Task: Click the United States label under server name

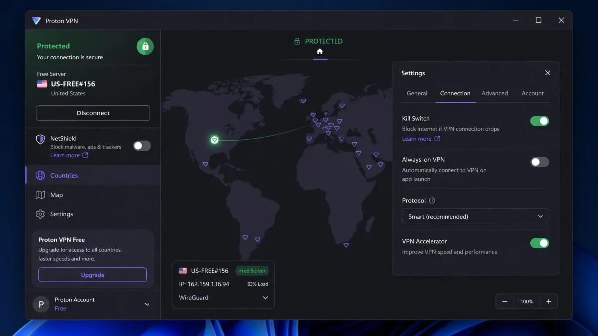Action: point(68,93)
